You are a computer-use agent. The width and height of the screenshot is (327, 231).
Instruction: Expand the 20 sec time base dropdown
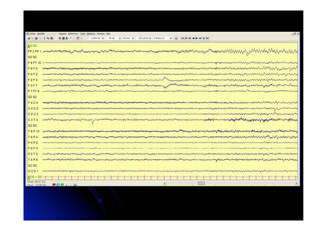point(133,38)
